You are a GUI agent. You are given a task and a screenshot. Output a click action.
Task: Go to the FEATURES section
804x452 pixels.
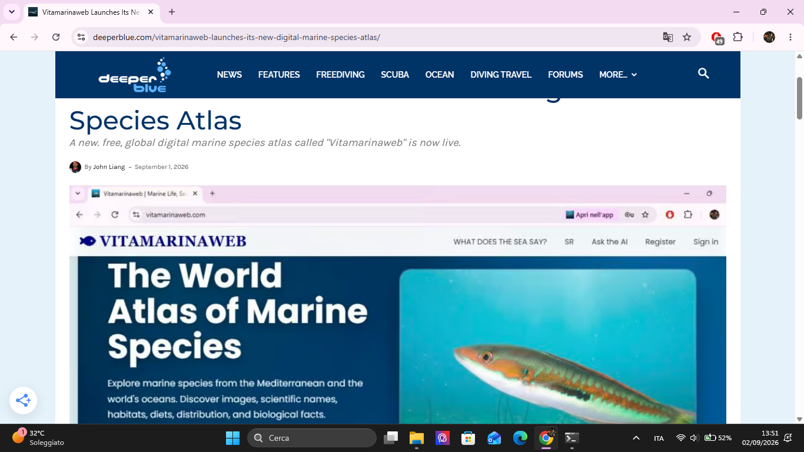click(279, 75)
